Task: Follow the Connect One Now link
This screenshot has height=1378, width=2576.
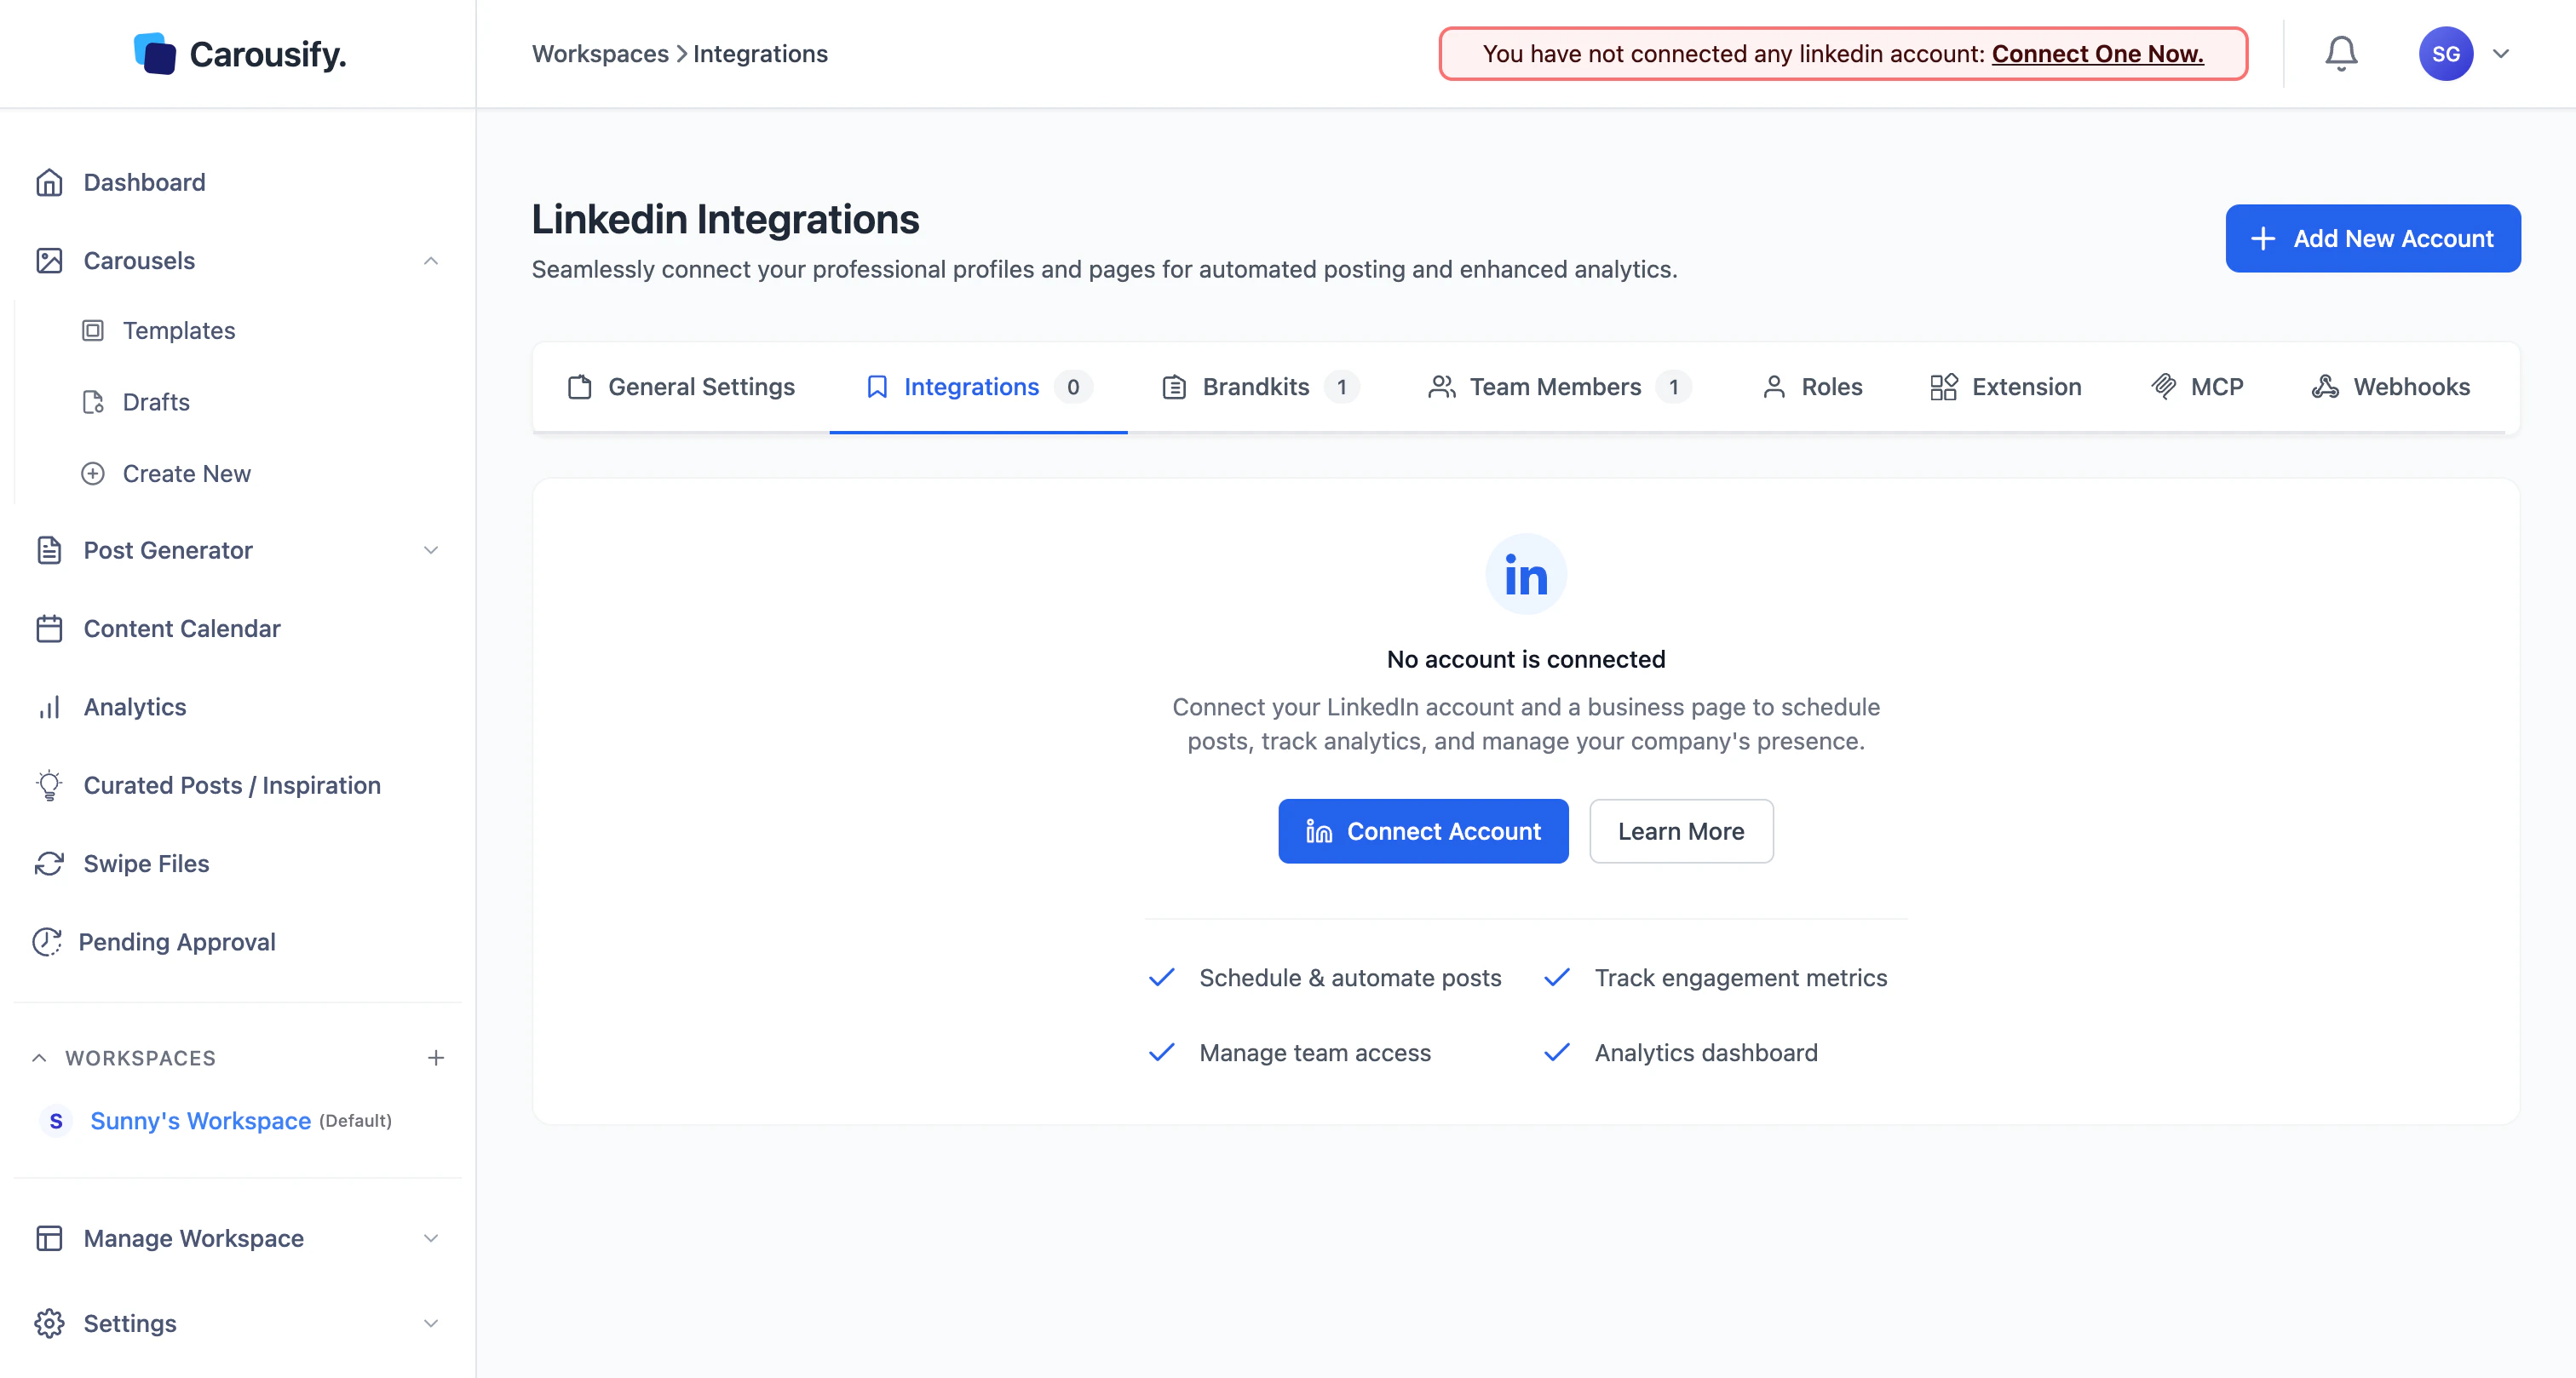Action: coord(2097,54)
